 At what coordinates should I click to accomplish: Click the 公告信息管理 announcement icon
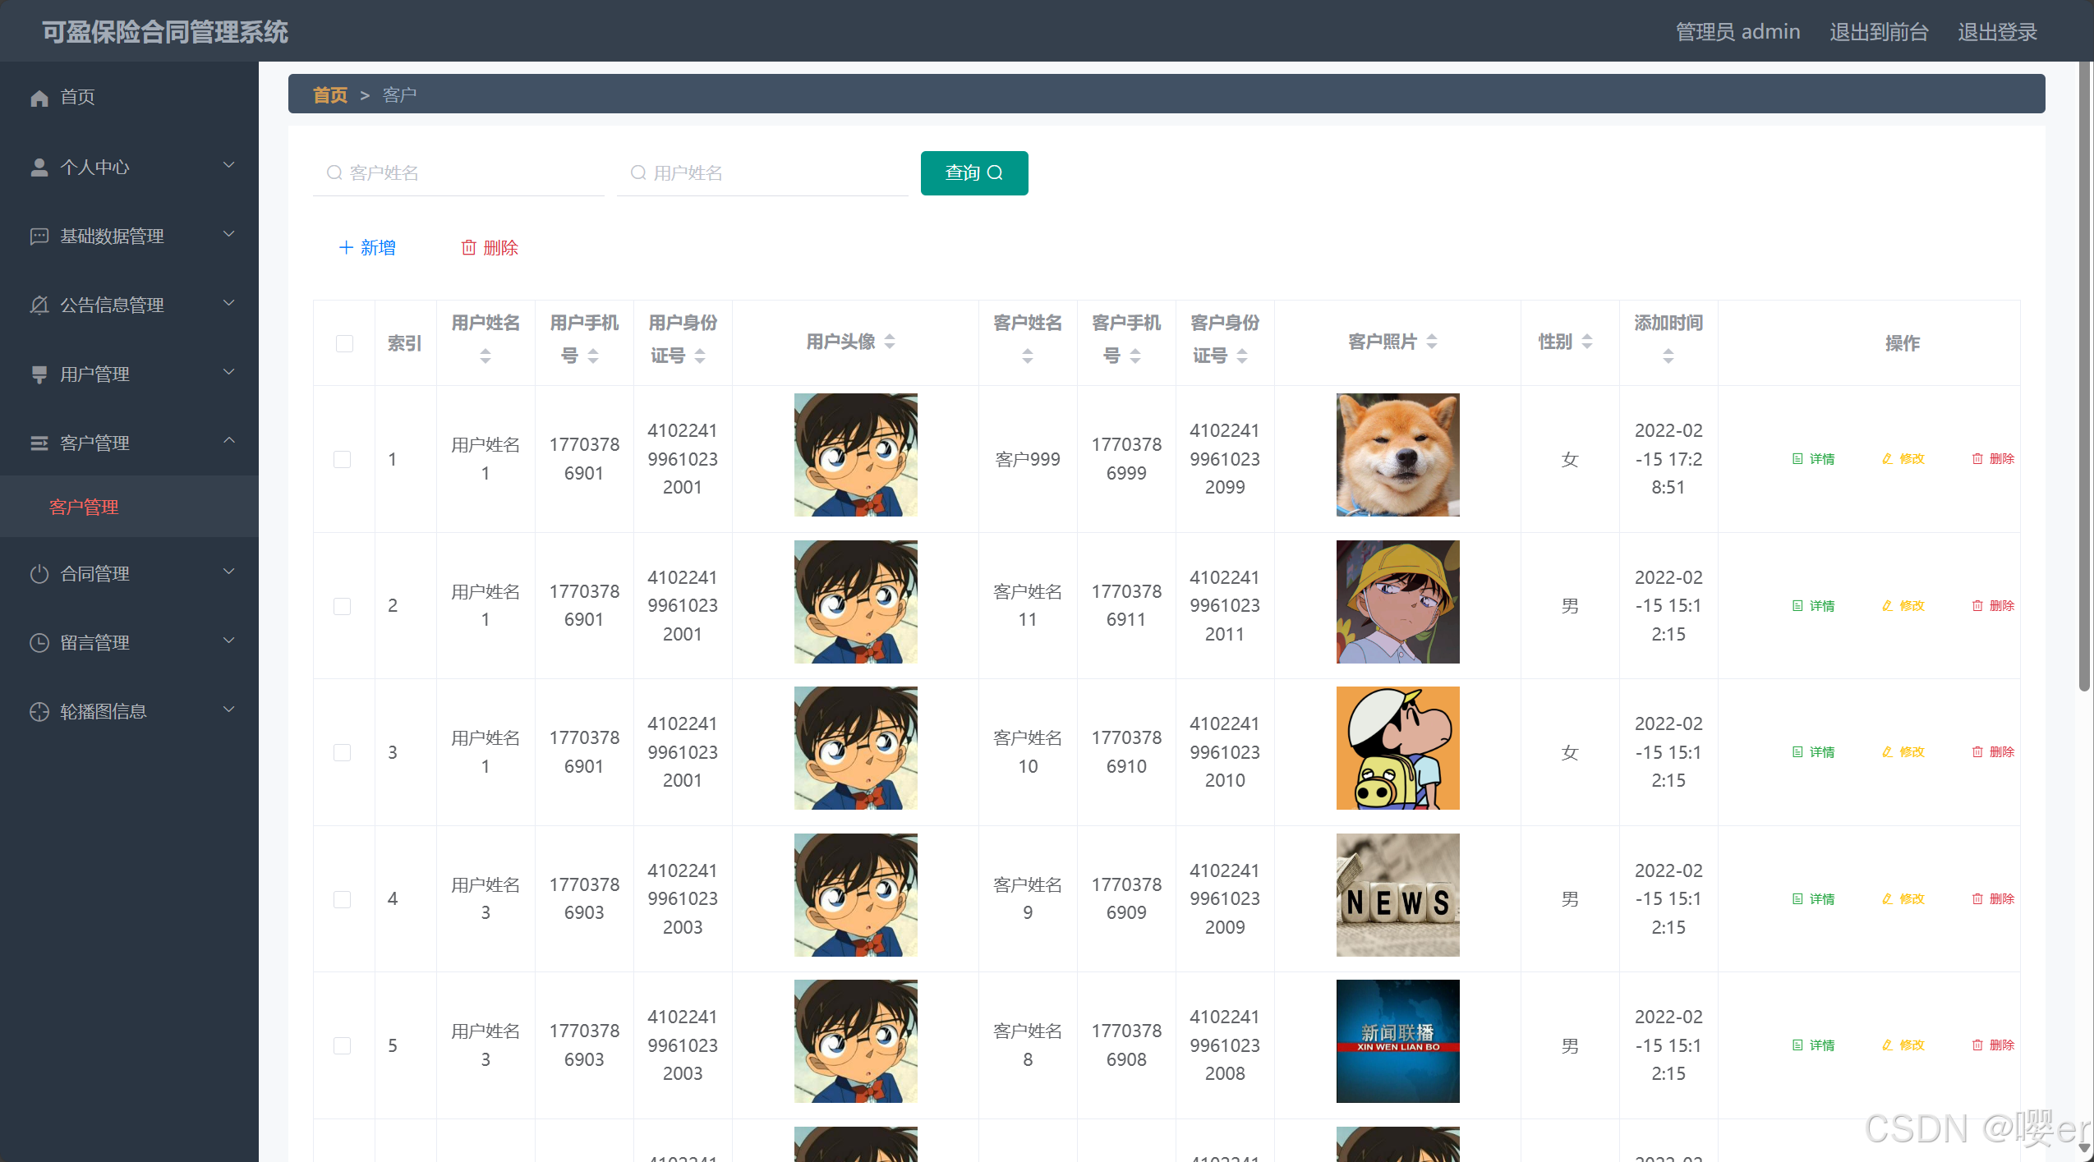pyautogui.click(x=39, y=305)
